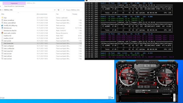Click the start_rvn.bat file icon
The image size is (183, 103).
point(2,59)
